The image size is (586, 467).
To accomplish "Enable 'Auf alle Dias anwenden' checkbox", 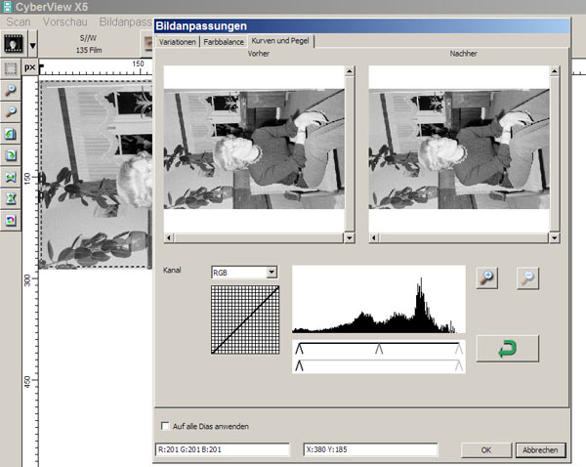I will click(x=164, y=426).
